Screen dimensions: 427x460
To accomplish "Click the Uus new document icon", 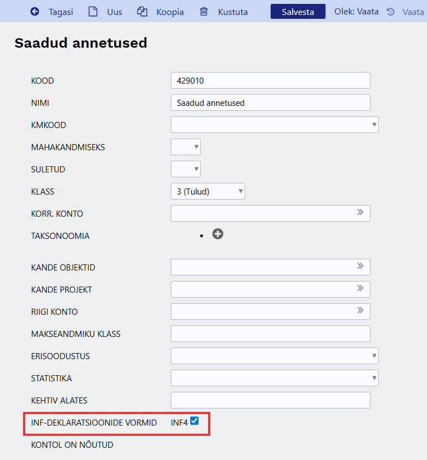I will [x=93, y=12].
